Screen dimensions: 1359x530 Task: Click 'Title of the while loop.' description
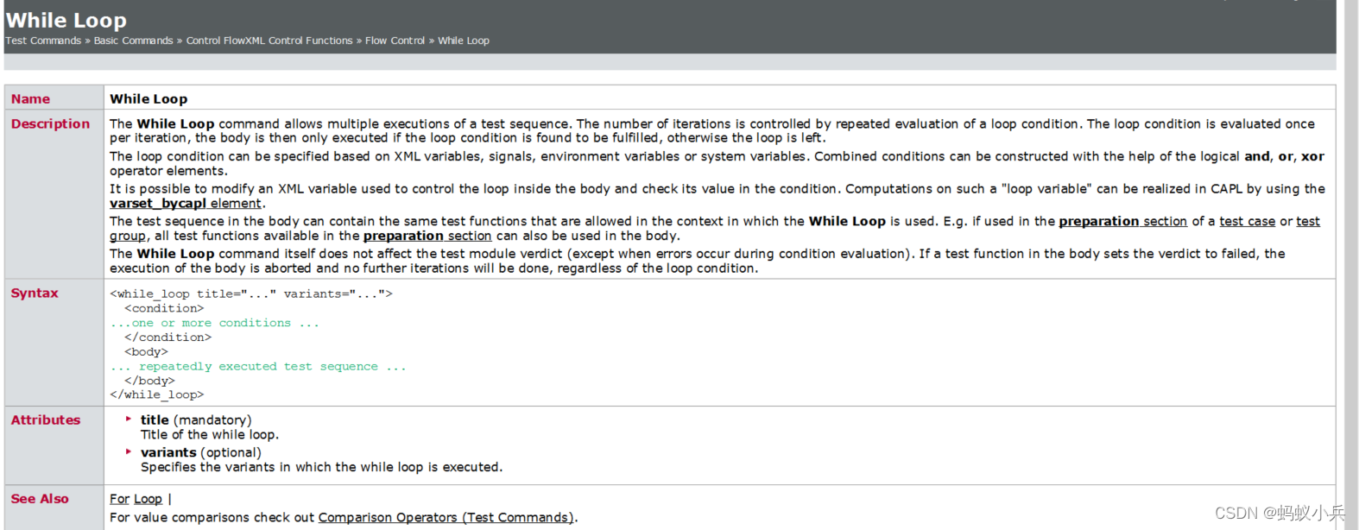coord(210,435)
